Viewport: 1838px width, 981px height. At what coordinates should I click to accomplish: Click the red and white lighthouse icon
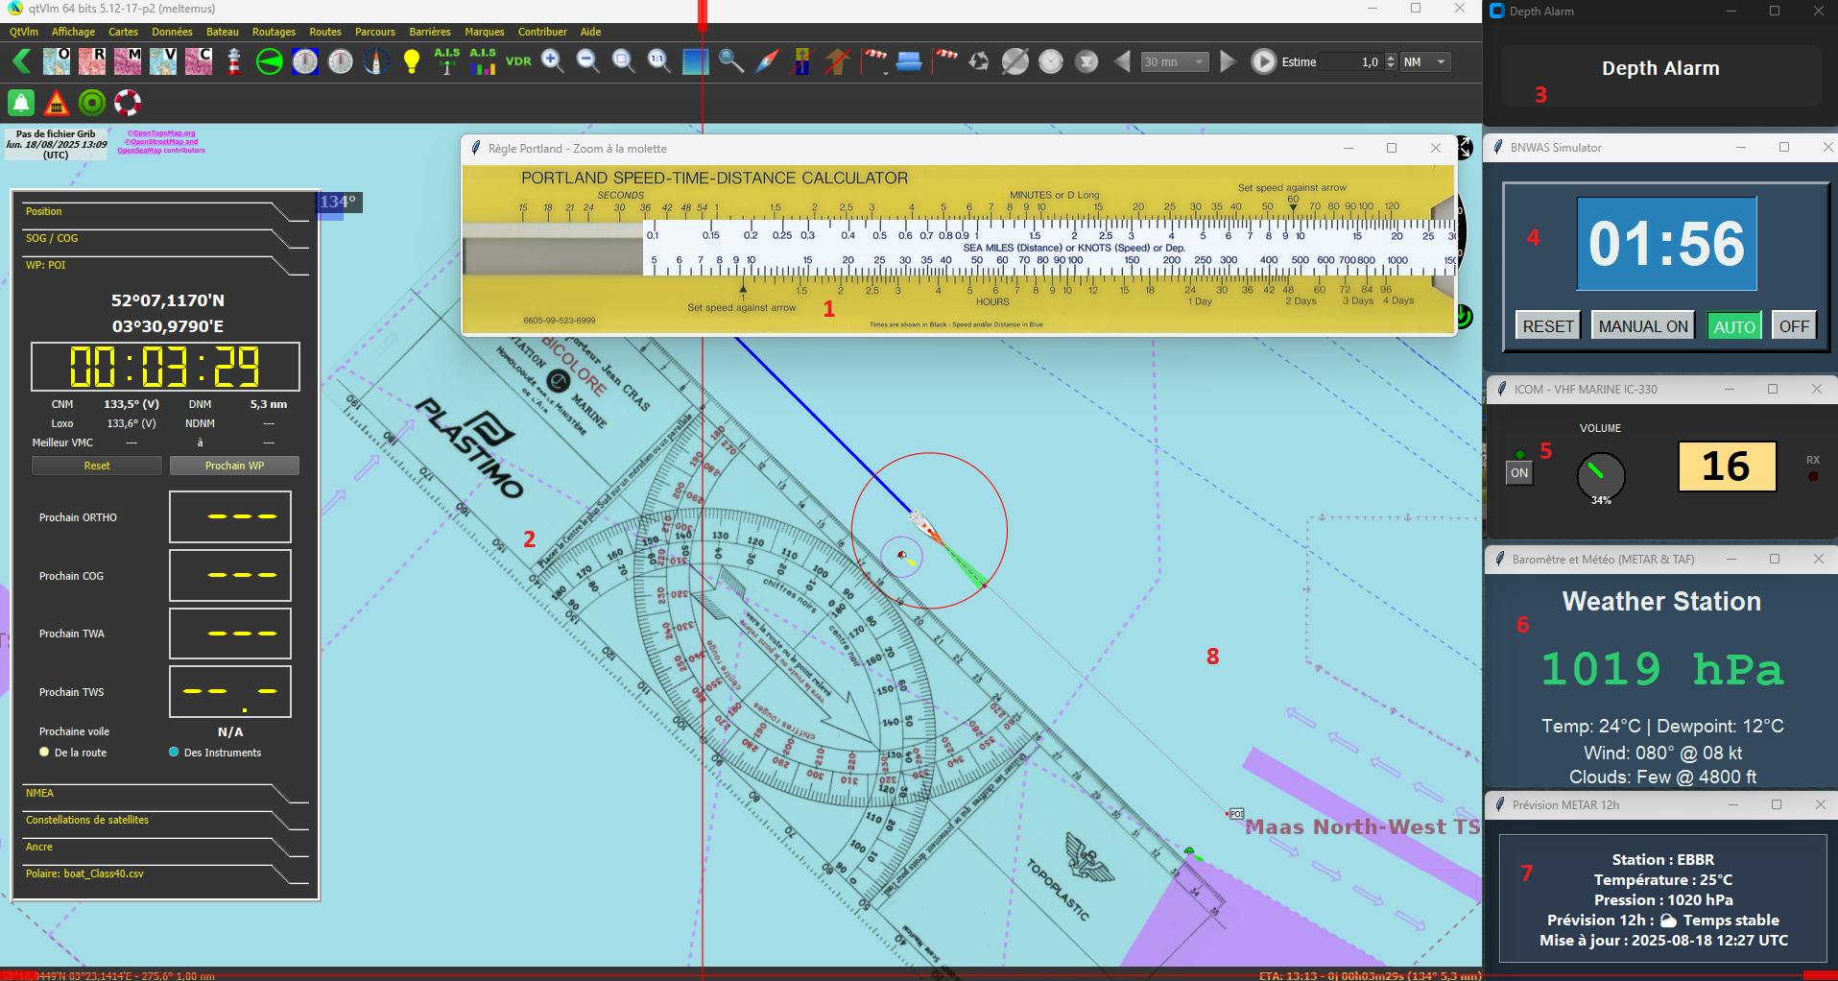pos(233,62)
